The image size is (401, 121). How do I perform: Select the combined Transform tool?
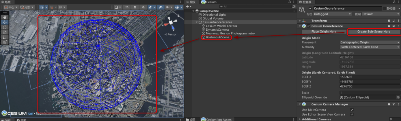point(5,42)
